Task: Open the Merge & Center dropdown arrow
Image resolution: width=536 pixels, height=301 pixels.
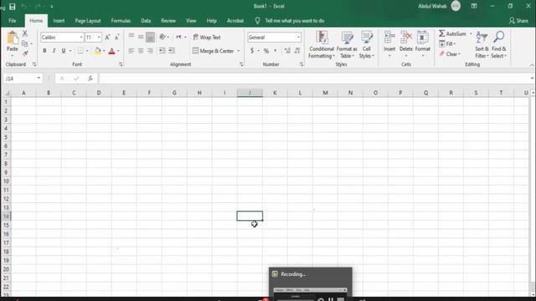Action: click(x=239, y=51)
